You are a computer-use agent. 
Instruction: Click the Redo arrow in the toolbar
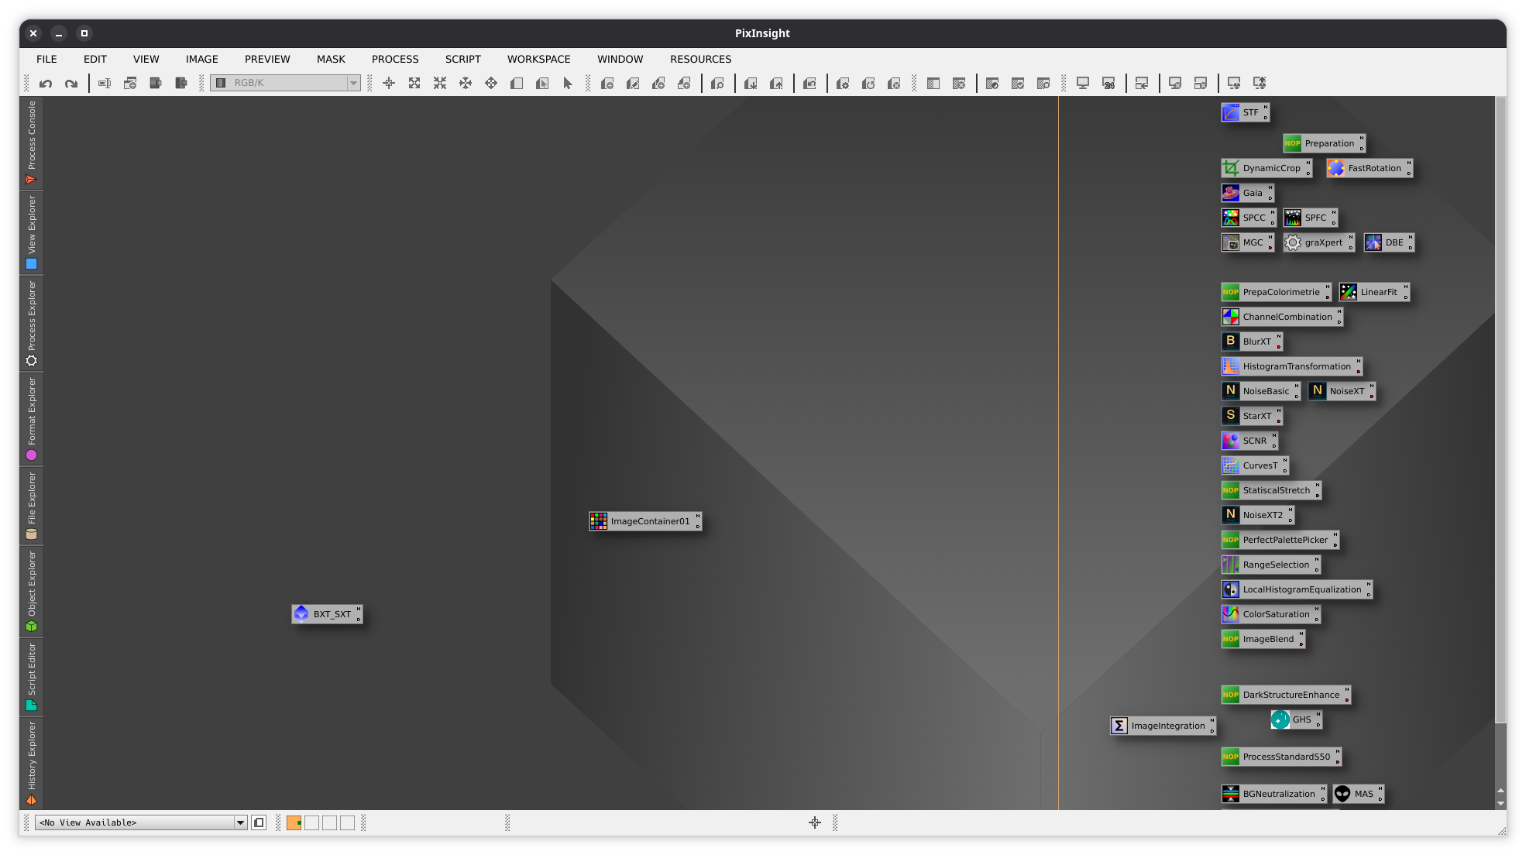tap(71, 83)
